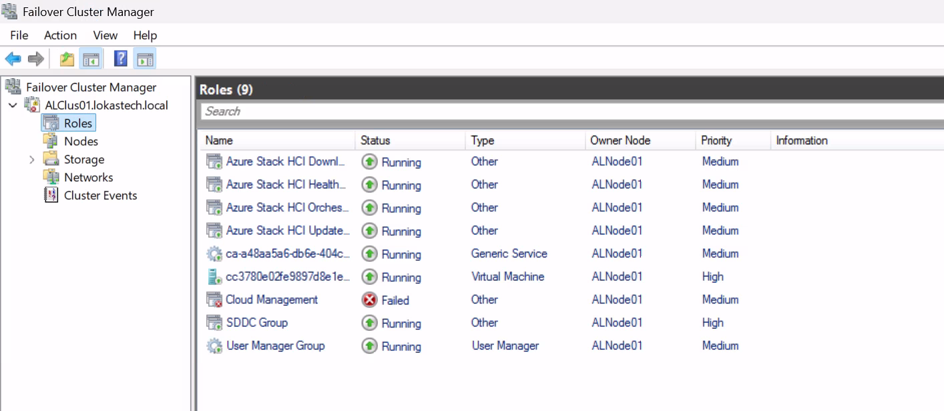This screenshot has height=411, width=944.
Task: Click Running status text for Azure Stack HCI Downl...
Action: point(401,162)
